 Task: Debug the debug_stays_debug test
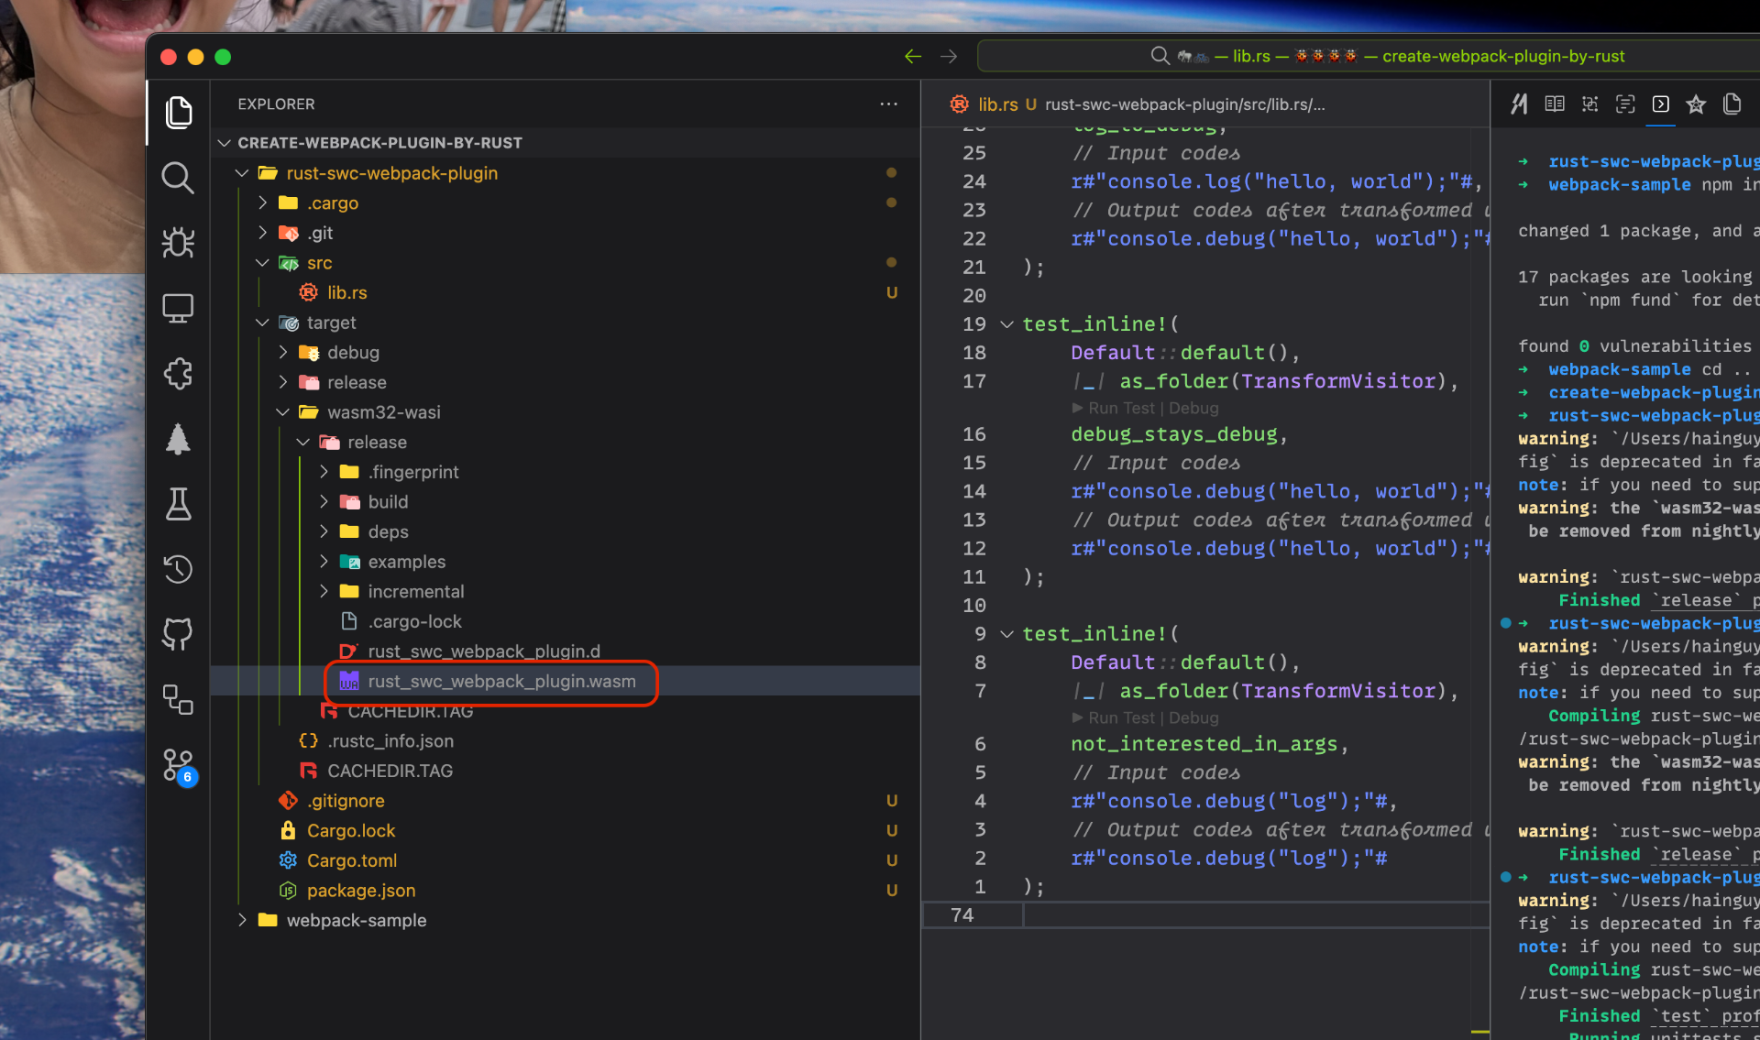(1193, 408)
